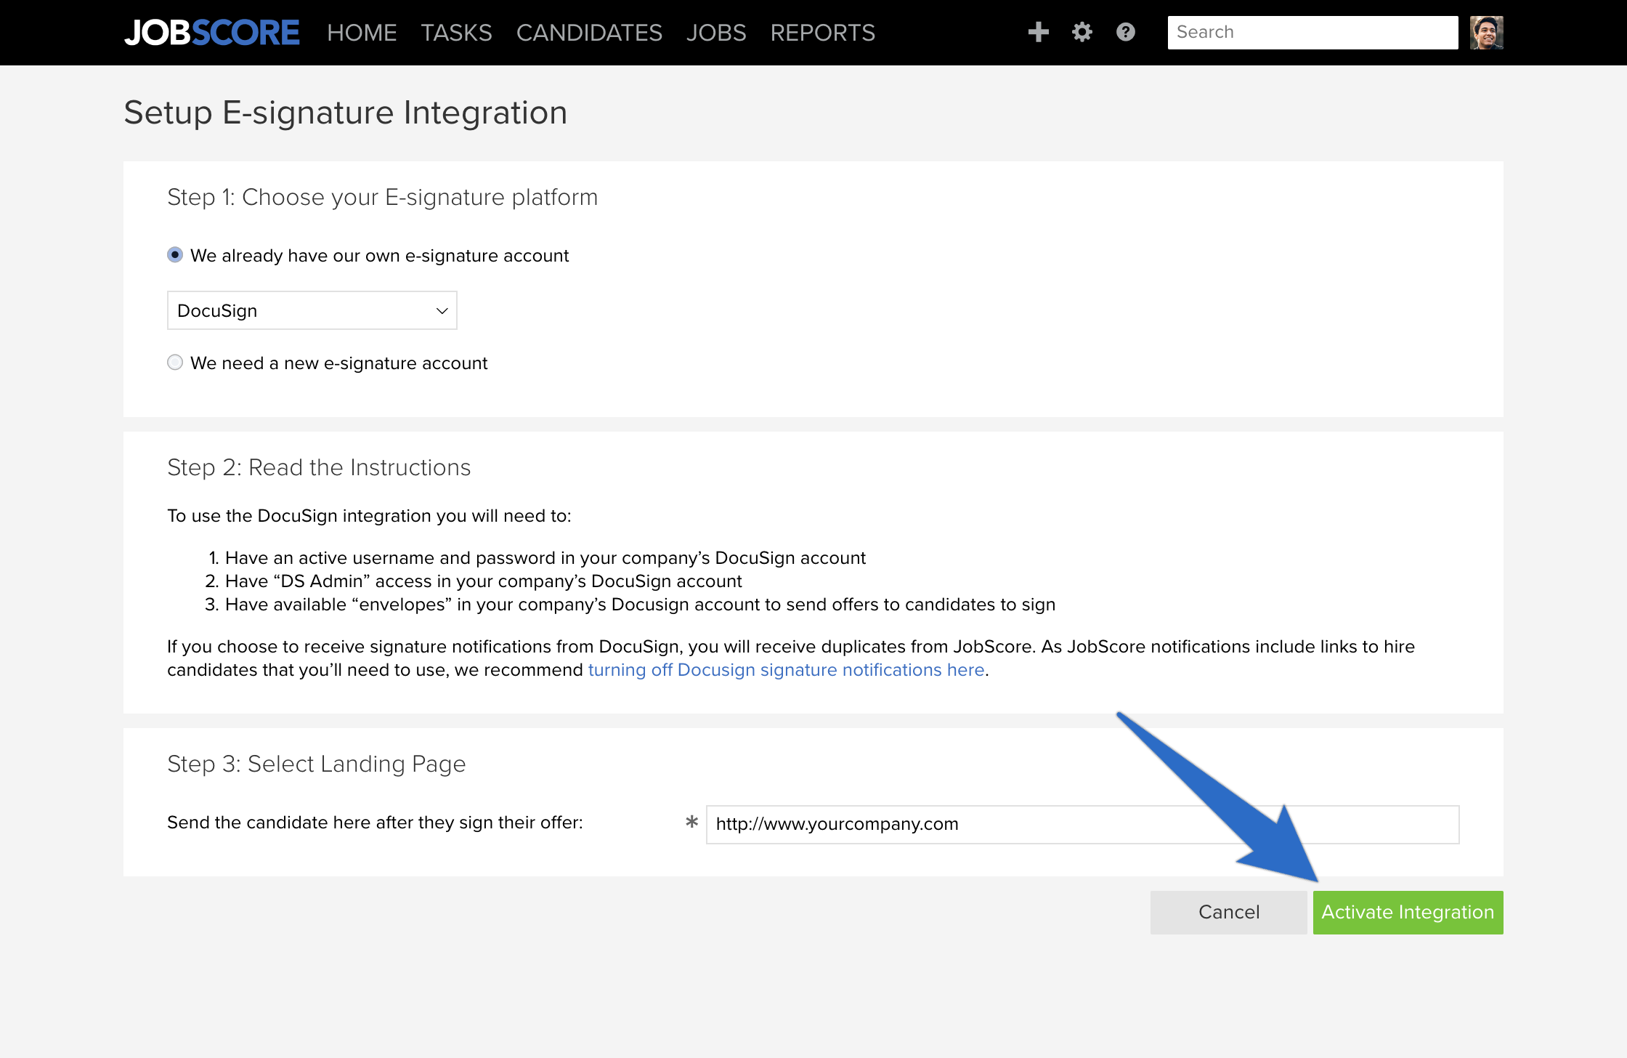Click instruction about 'DS Admin' access
The width and height of the screenshot is (1627, 1058).
(x=484, y=581)
